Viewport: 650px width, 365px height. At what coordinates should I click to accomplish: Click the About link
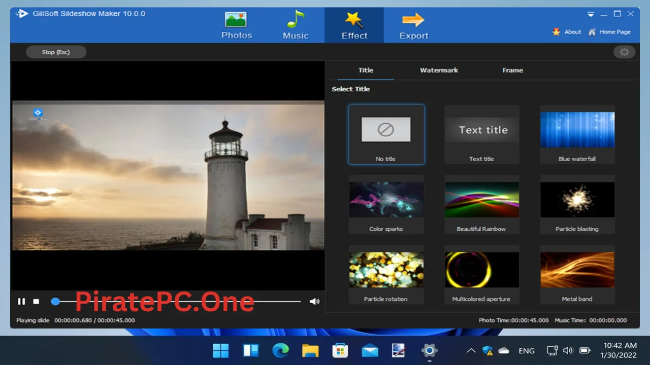567,32
